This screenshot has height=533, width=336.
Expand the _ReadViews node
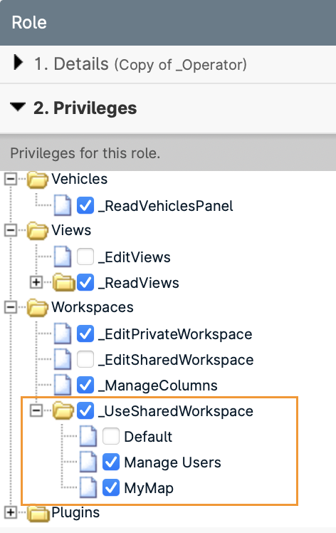coord(36,282)
